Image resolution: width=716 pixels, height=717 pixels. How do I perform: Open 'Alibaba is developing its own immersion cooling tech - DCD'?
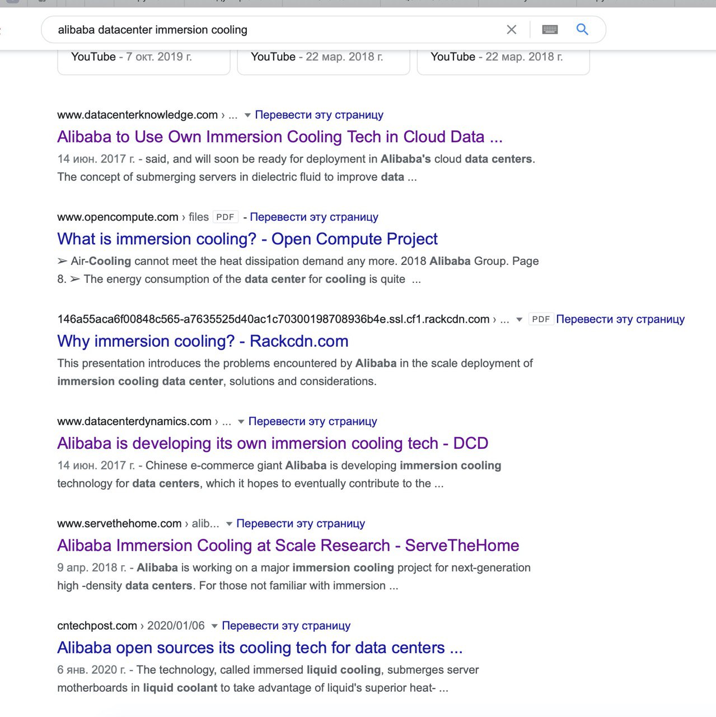[x=273, y=443]
